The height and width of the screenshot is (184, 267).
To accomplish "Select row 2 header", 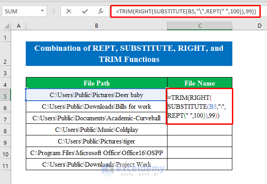I will 5,54.
